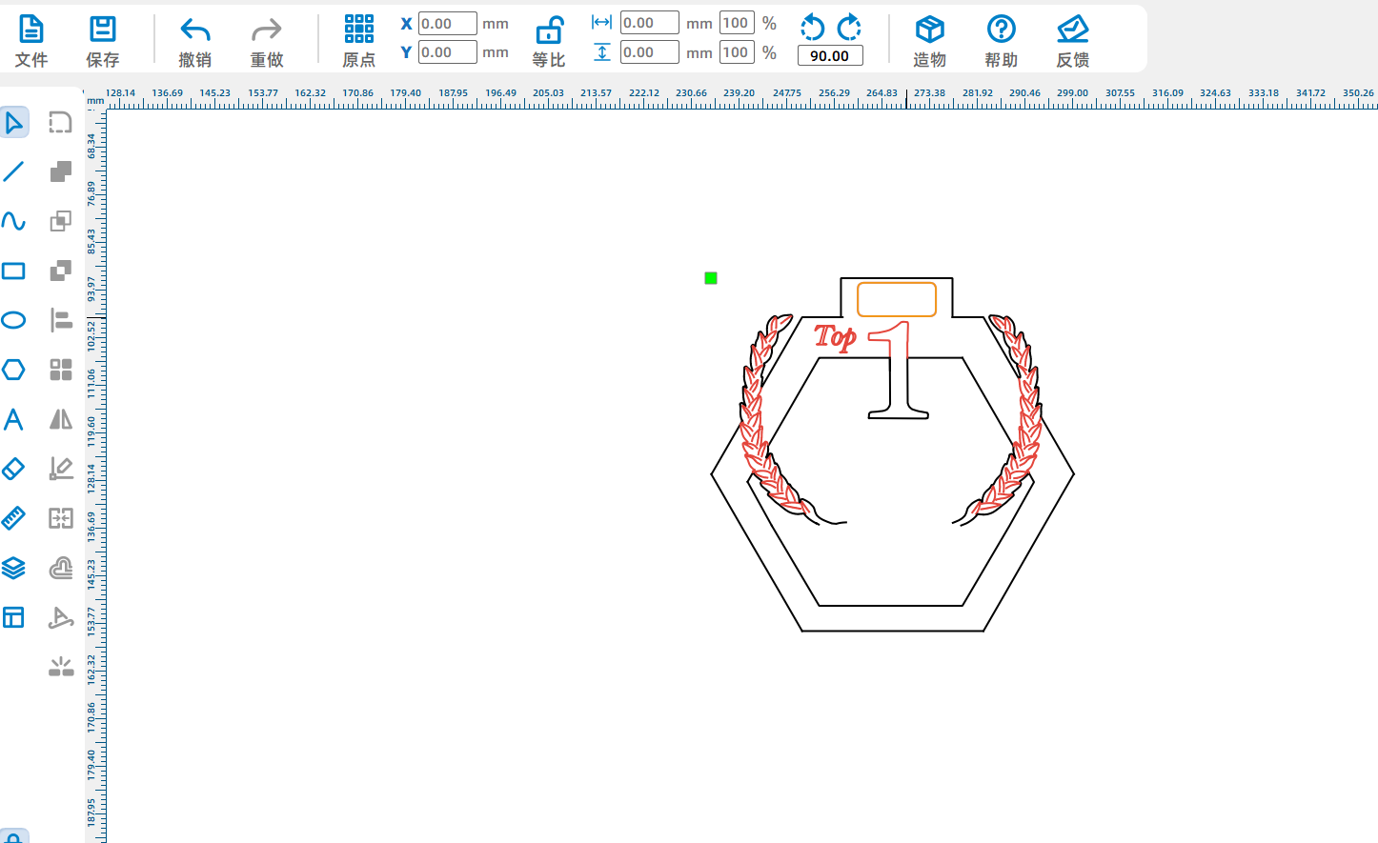Screen dimensions: 1378x843
Task: Click the text on path icon
Action: [61, 617]
